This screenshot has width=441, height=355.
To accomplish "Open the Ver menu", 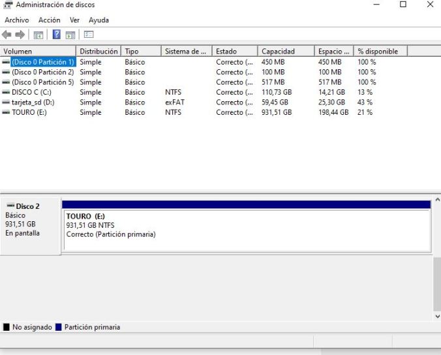I will pos(75,20).
